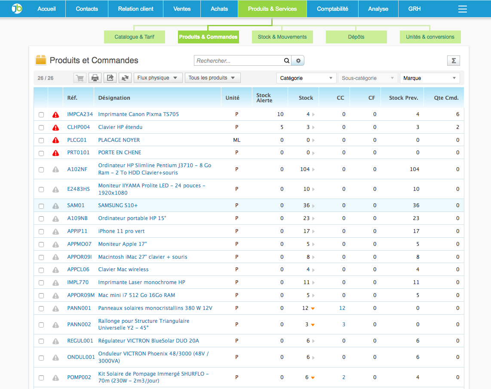Click the Stock value 12 link for PANN001
This screenshot has width=491, height=389.
click(342, 308)
